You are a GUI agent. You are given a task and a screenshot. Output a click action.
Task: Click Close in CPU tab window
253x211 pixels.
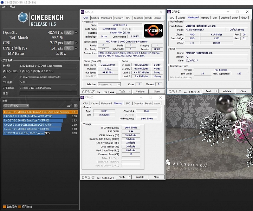pyautogui.click(x=156, y=92)
